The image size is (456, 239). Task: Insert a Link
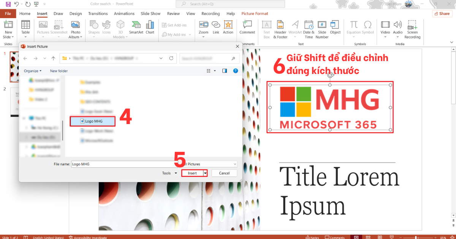coord(216,27)
